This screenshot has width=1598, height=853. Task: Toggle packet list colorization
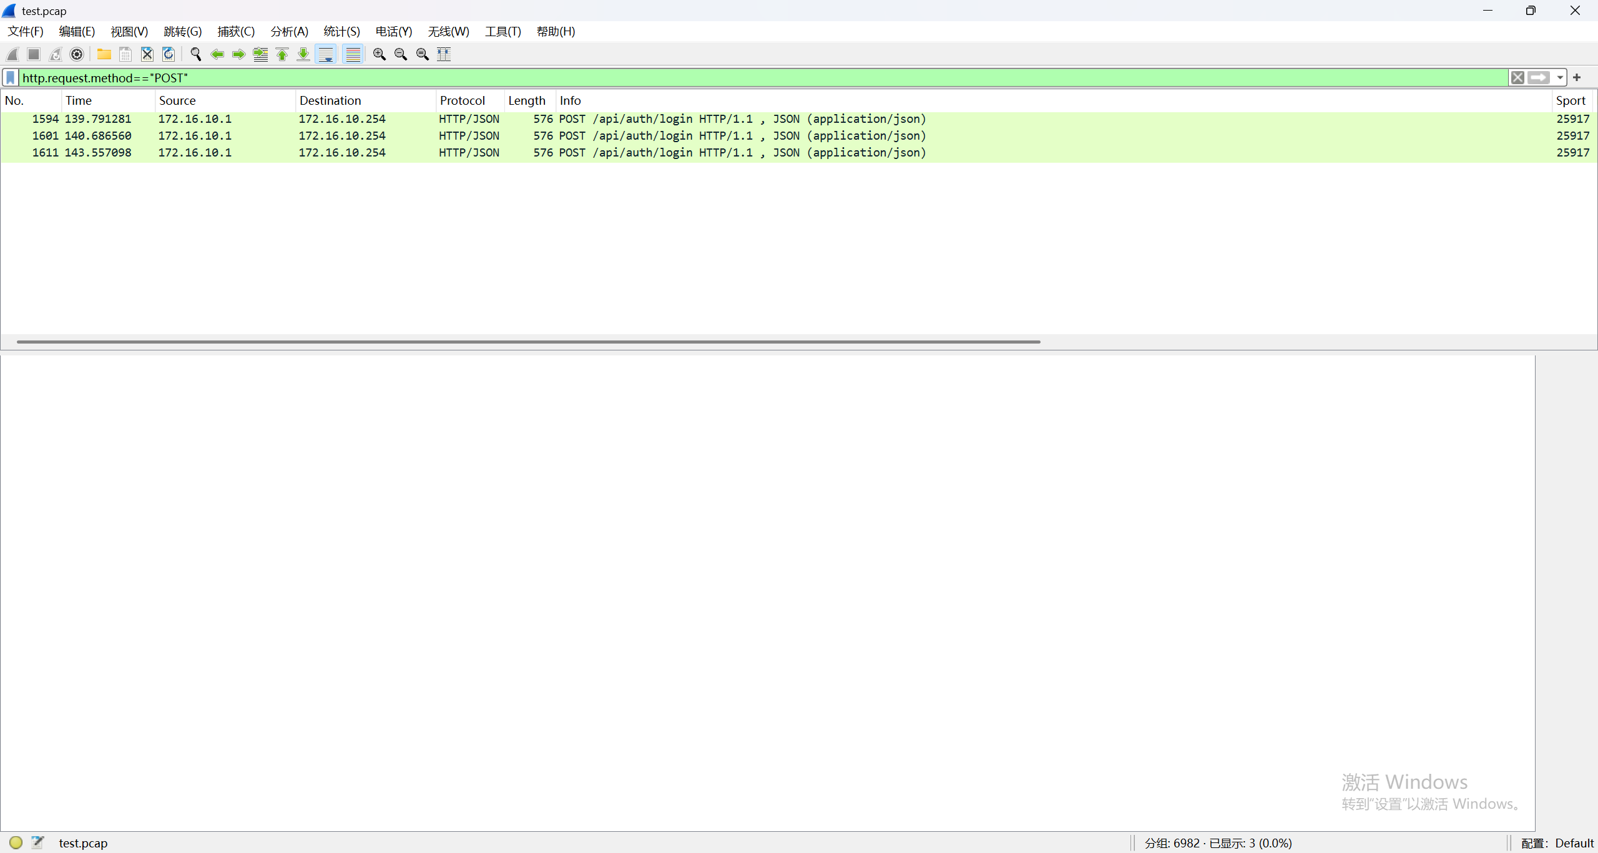[x=353, y=54]
